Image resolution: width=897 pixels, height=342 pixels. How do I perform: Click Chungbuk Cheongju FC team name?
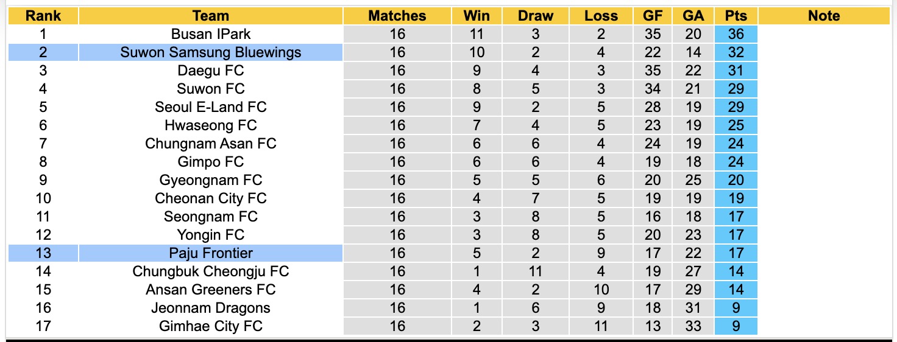click(211, 271)
